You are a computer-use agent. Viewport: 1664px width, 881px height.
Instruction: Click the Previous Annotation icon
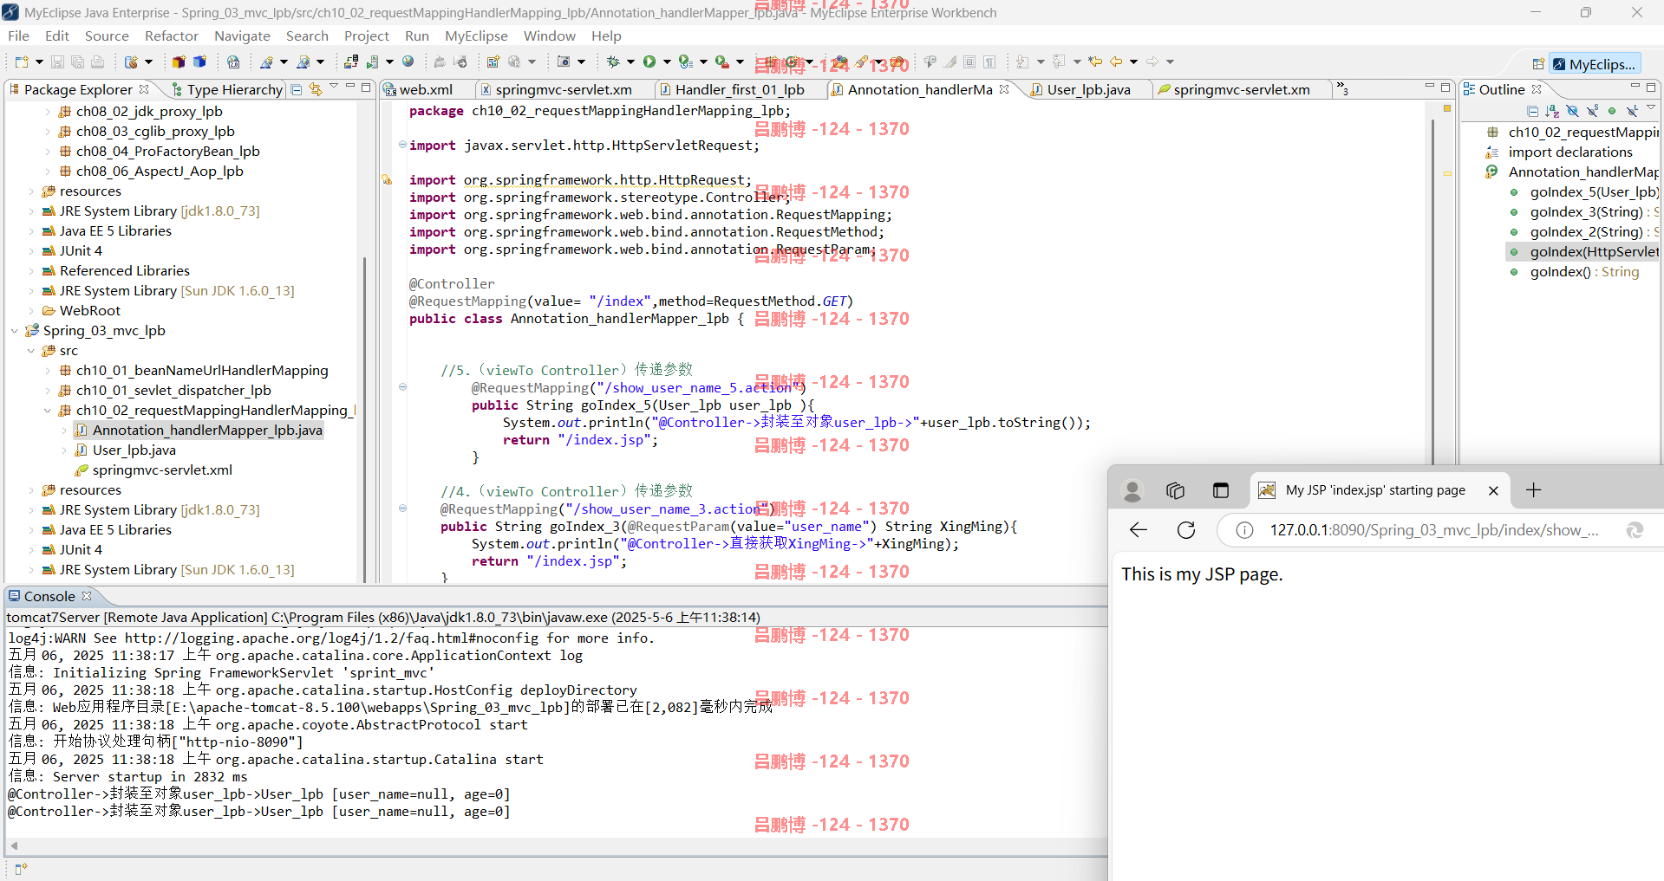(x=1060, y=62)
